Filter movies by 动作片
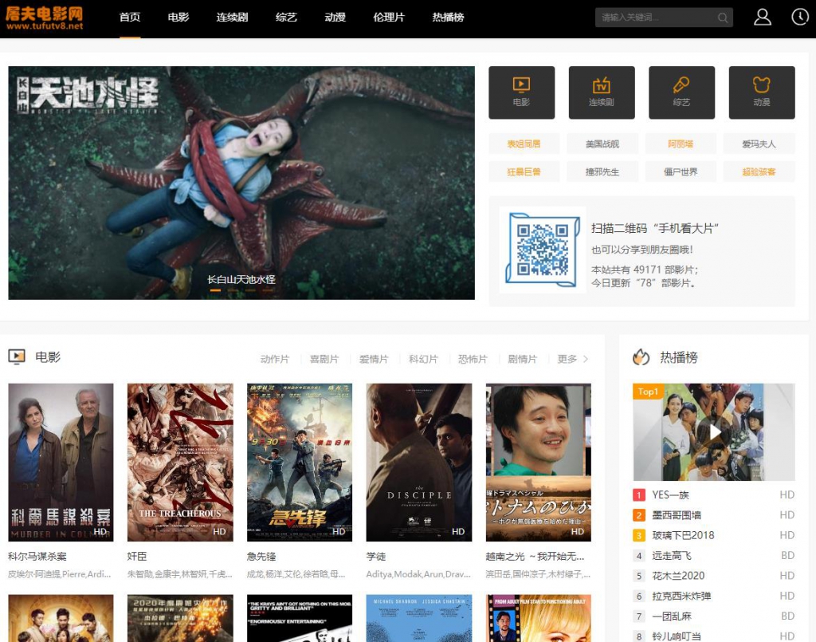 tap(275, 359)
